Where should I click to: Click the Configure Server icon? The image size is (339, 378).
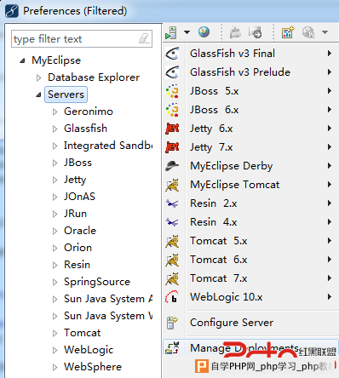(x=172, y=323)
